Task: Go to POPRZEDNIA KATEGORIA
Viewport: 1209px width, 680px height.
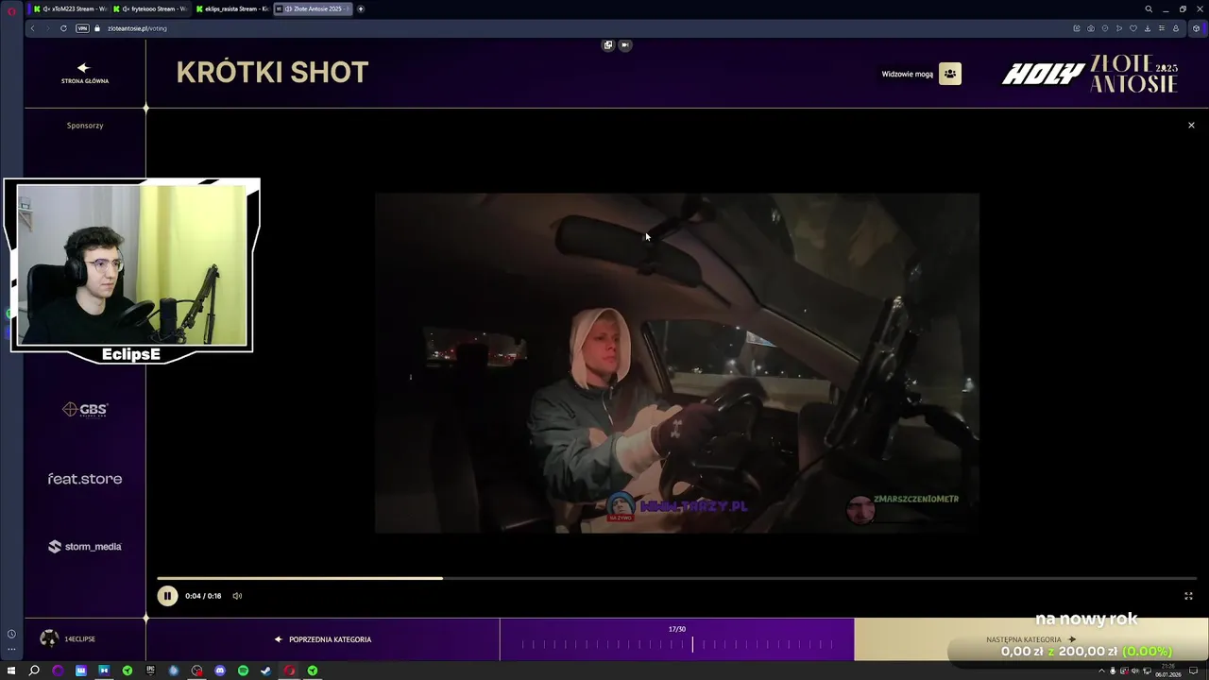Action: pyautogui.click(x=323, y=639)
